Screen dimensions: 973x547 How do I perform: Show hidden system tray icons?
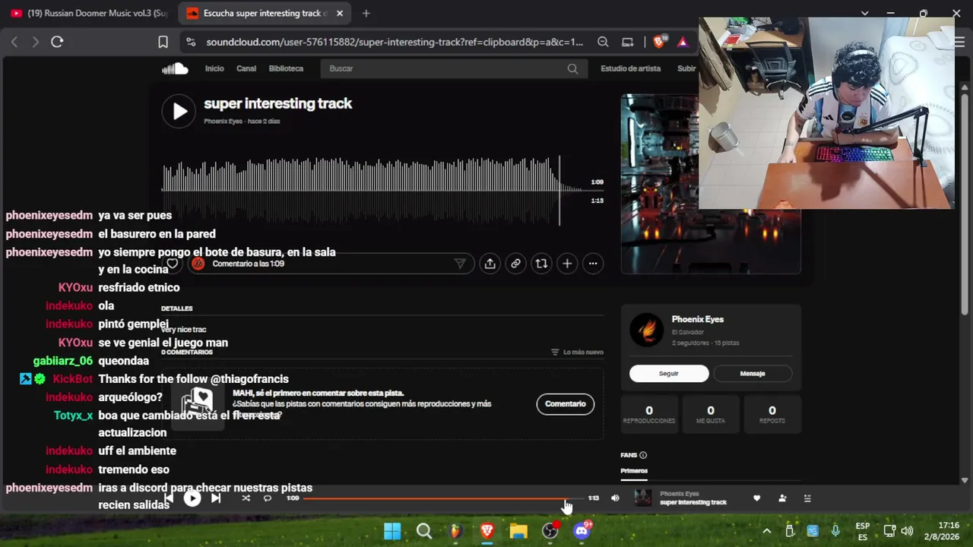(766, 531)
